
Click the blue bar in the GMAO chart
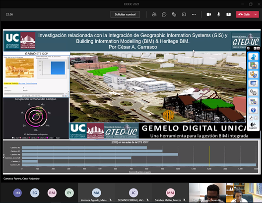58,68
